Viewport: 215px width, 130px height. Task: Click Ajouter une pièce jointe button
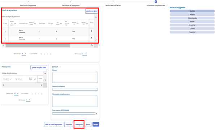(x=39, y=68)
